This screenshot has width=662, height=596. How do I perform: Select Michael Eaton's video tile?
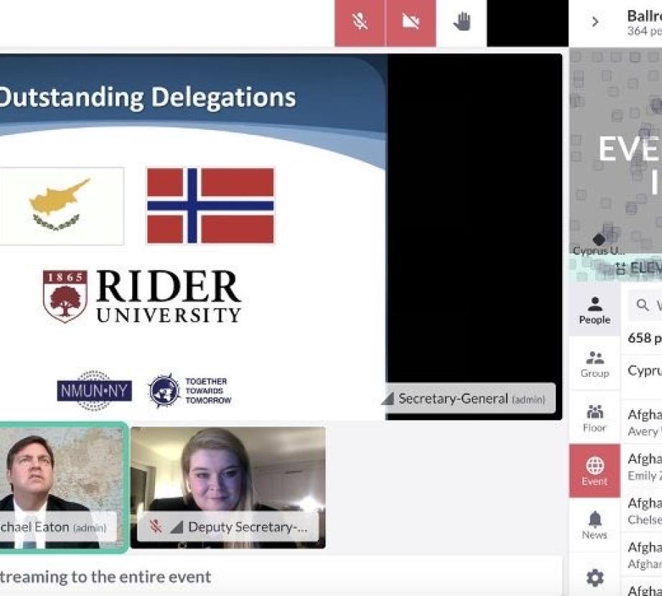[x=62, y=487]
